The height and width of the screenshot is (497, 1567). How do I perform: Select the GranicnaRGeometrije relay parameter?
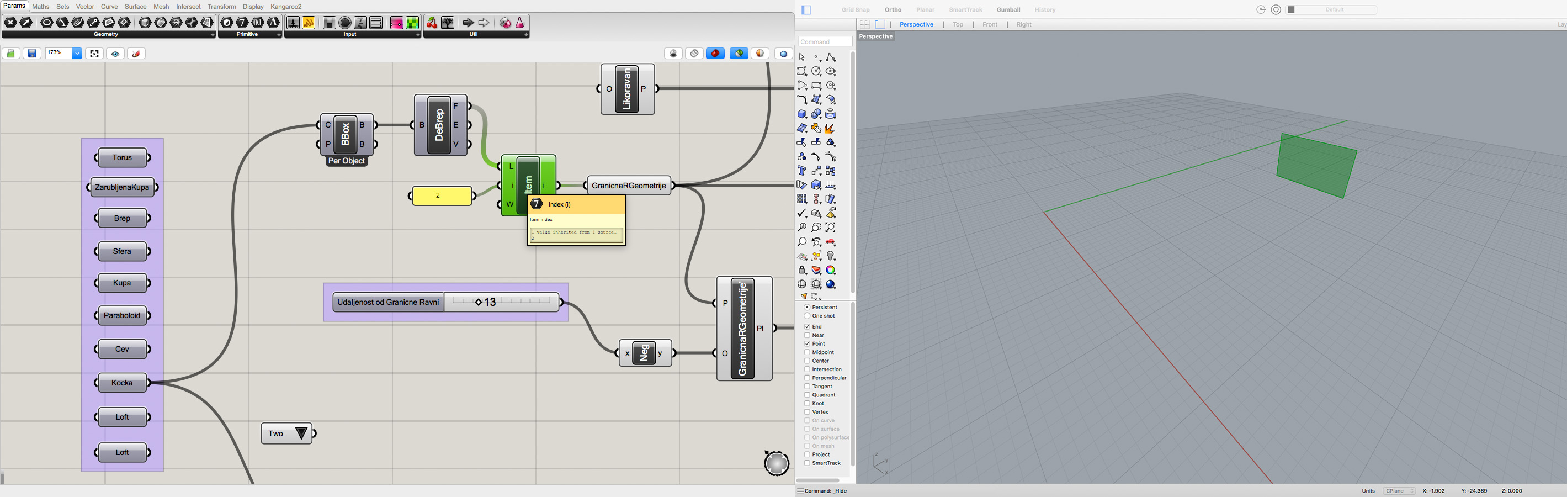(x=629, y=186)
